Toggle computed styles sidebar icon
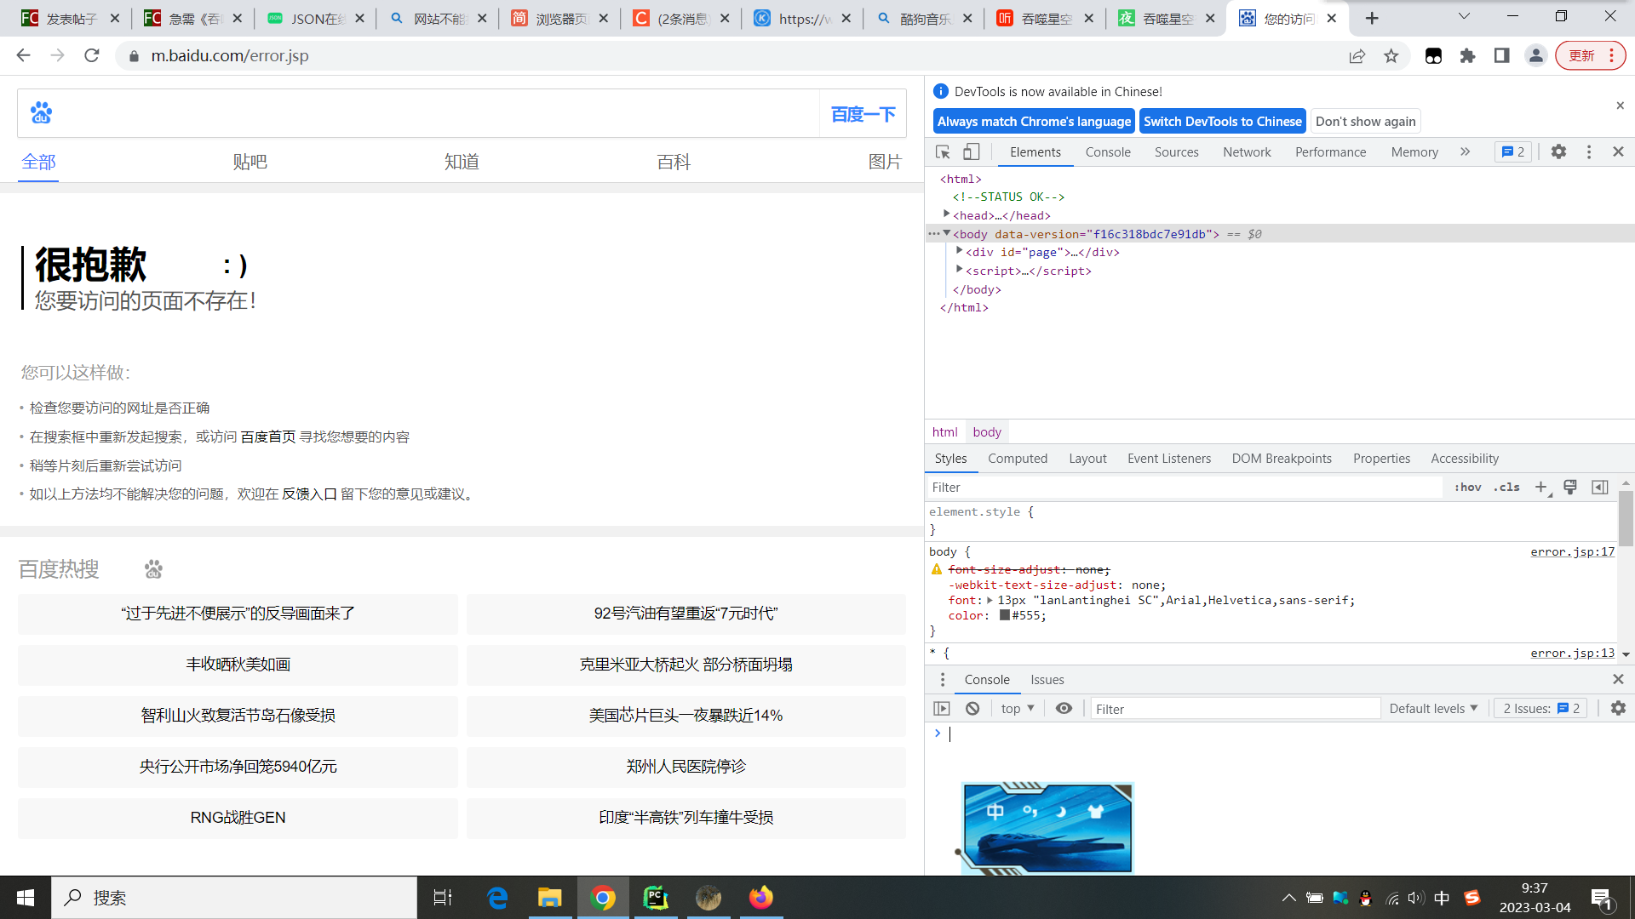Screen dimensions: 1635x919 coord(1600,487)
